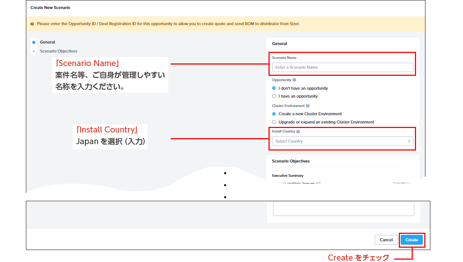463x262 pixels.
Task: Click the blue dot beside the General step
Action: click(34, 42)
